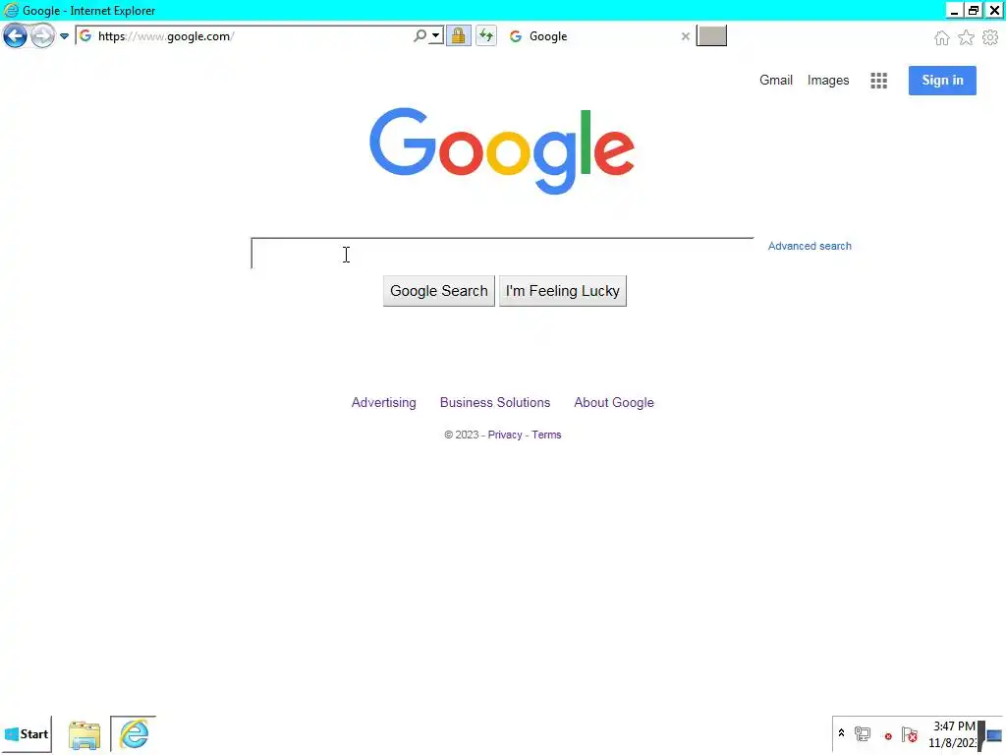Open the recent pages dropdown next to Forward
Image resolution: width=1006 pixels, height=755 pixels.
[x=64, y=36]
